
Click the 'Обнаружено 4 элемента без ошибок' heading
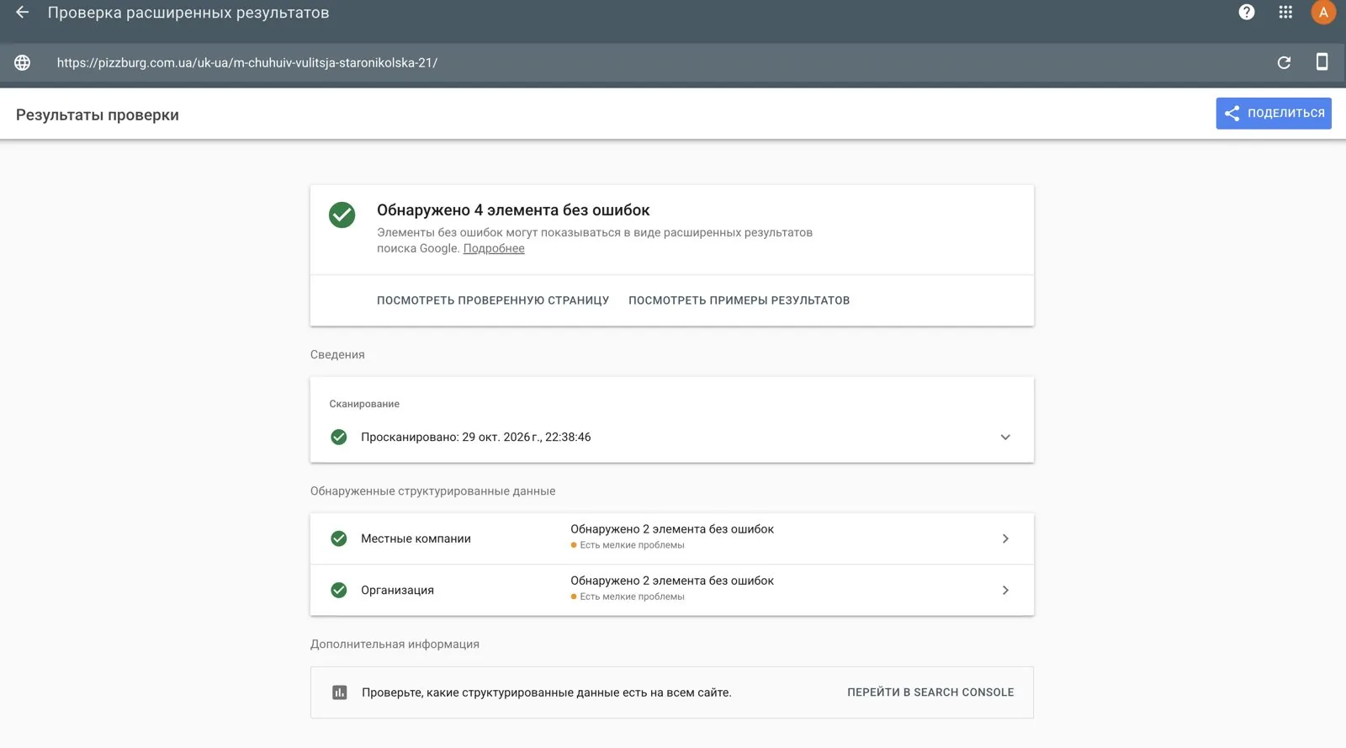[x=513, y=210]
